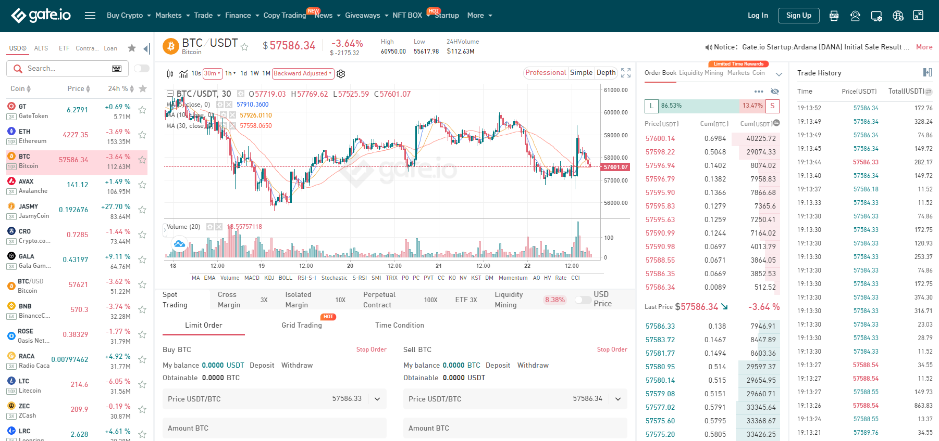Viewport: 939px width, 441px height.
Task: Open sell Price USDT/BTC dropdown arrow
Action: pos(618,399)
